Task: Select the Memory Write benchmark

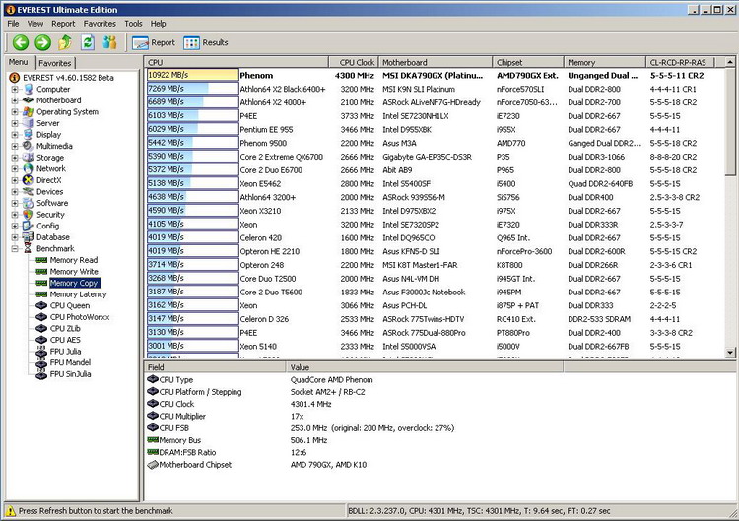Action: point(74,272)
